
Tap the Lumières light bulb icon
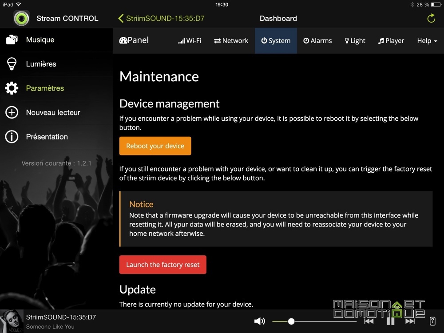(12, 63)
